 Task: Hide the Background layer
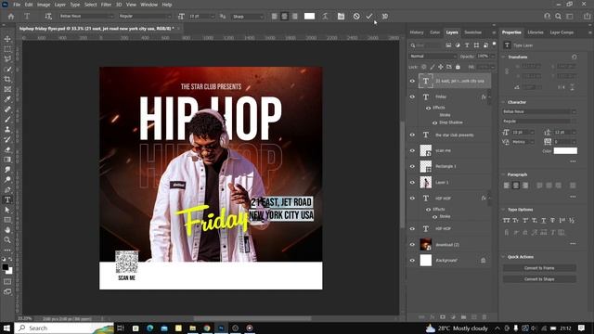coord(412,261)
